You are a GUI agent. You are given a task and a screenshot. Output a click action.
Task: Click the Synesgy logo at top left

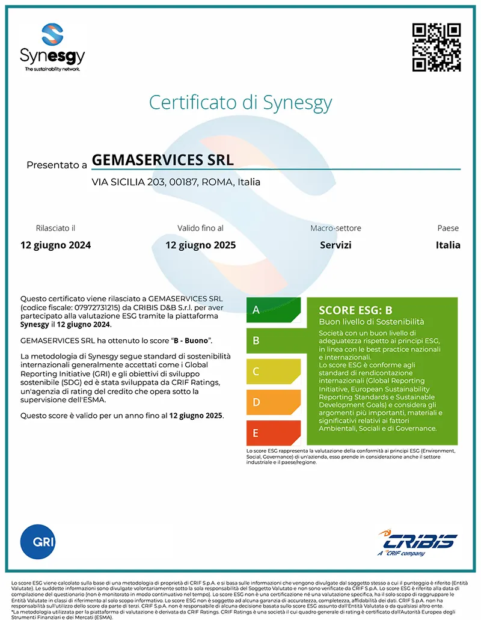(x=52, y=48)
